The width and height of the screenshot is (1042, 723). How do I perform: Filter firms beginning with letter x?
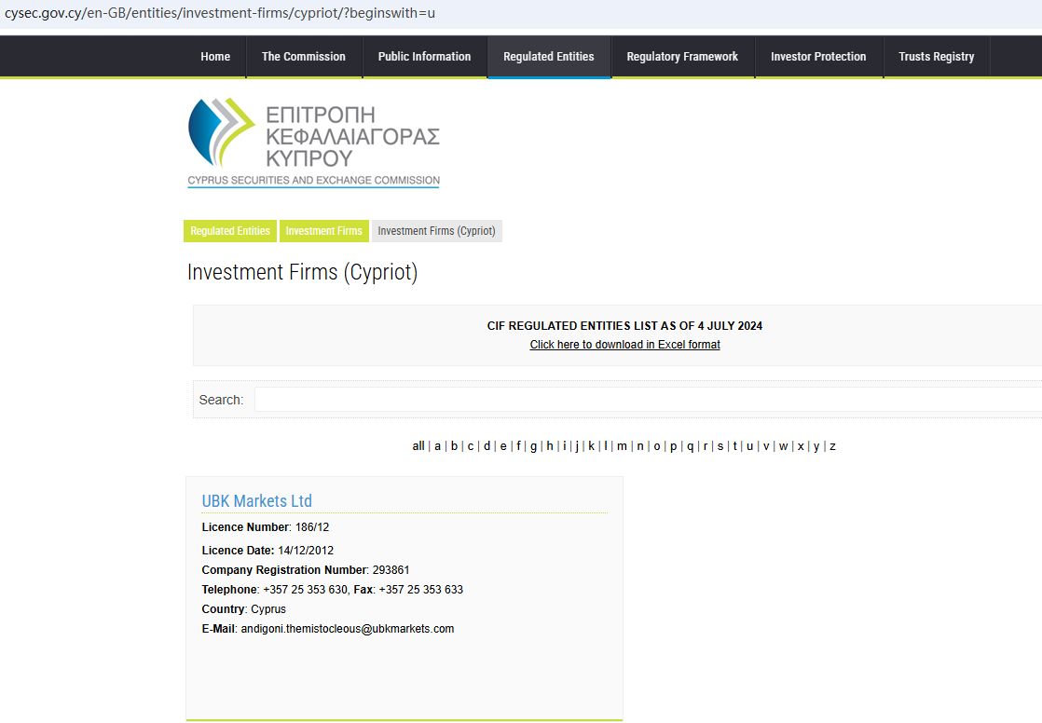click(x=800, y=446)
